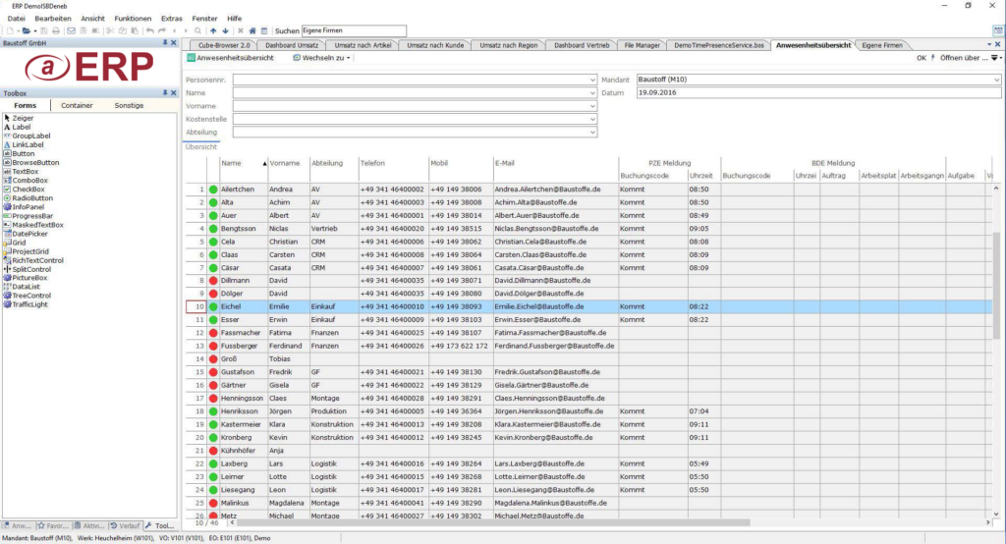Open the 'Wechseln zu' dropdown

[x=321, y=58]
